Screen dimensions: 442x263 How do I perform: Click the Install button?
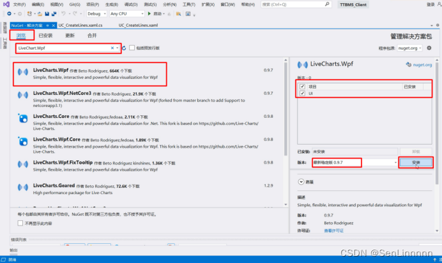(x=416, y=162)
